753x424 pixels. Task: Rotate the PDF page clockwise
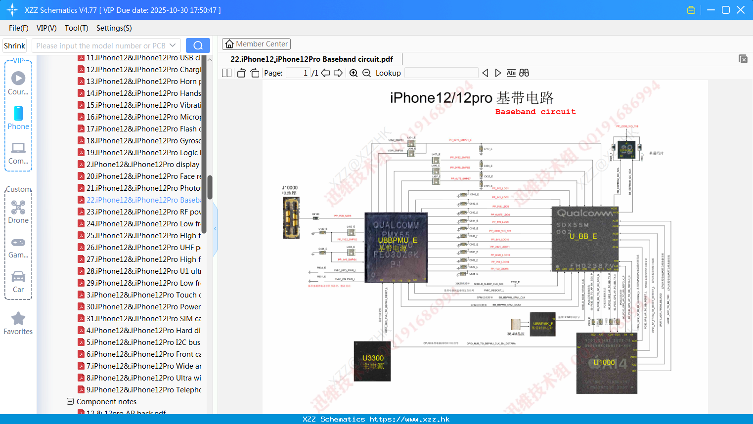[254, 73]
